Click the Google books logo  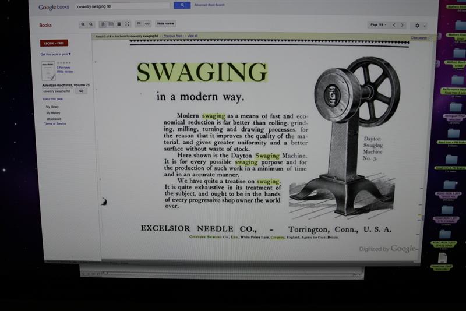coord(54,7)
